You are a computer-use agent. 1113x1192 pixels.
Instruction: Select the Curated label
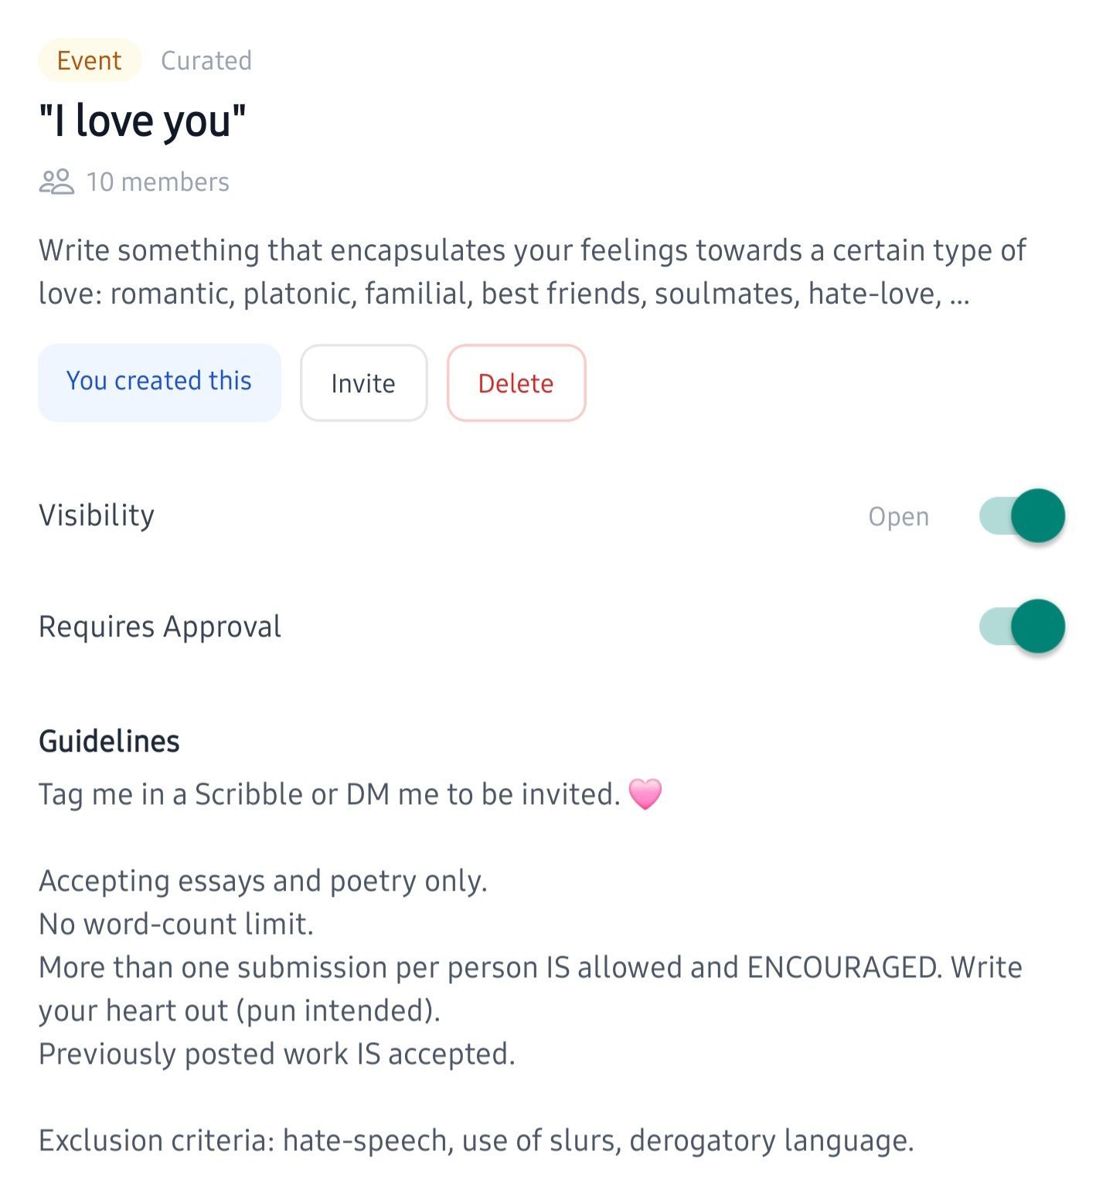tap(206, 60)
